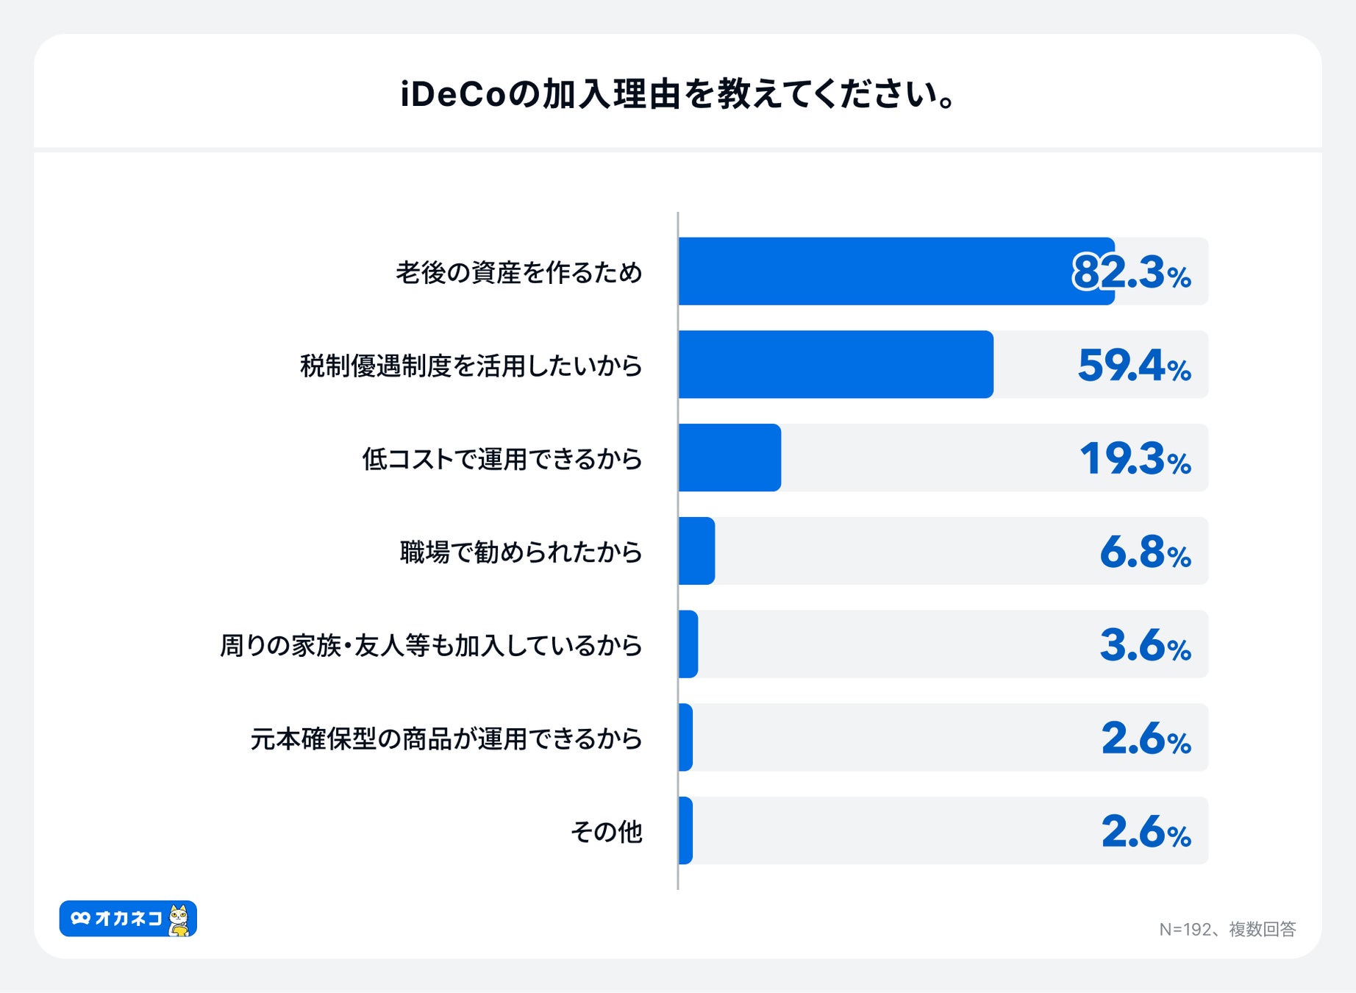Click the その他 category label
1356x993 pixels.
tap(607, 832)
